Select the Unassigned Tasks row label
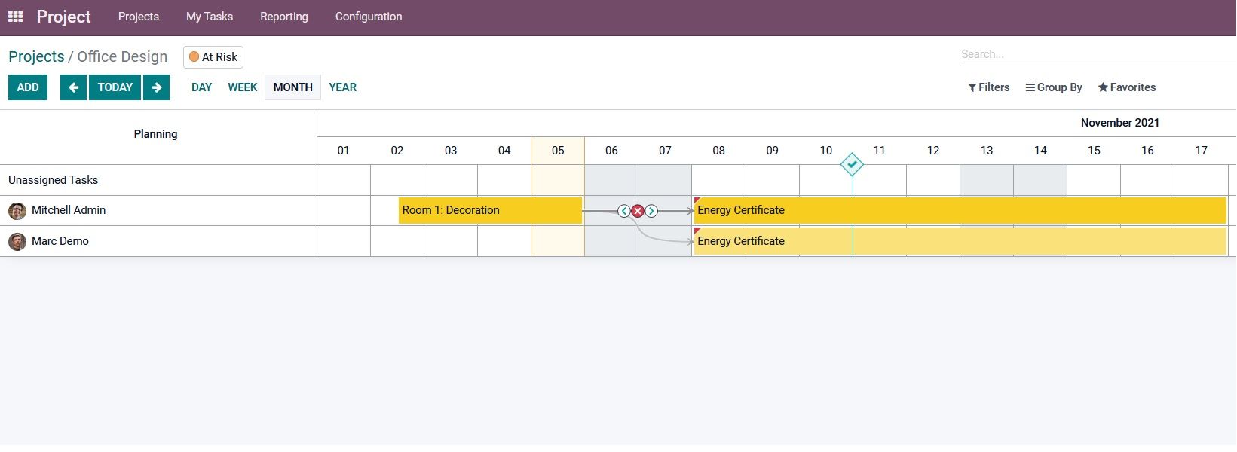The width and height of the screenshot is (1237, 452). [x=53, y=180]
